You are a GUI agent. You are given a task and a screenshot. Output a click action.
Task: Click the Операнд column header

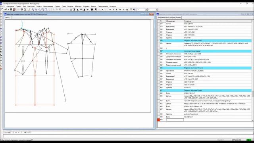217,21
